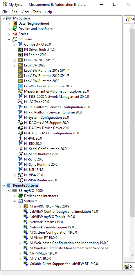Click the BS-myRIO-1900 device icon
The image size is (135, 276).
click(x=15, y=191)
